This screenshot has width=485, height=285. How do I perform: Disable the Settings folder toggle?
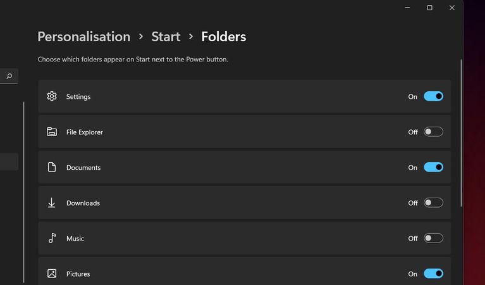tap(433, 96)
